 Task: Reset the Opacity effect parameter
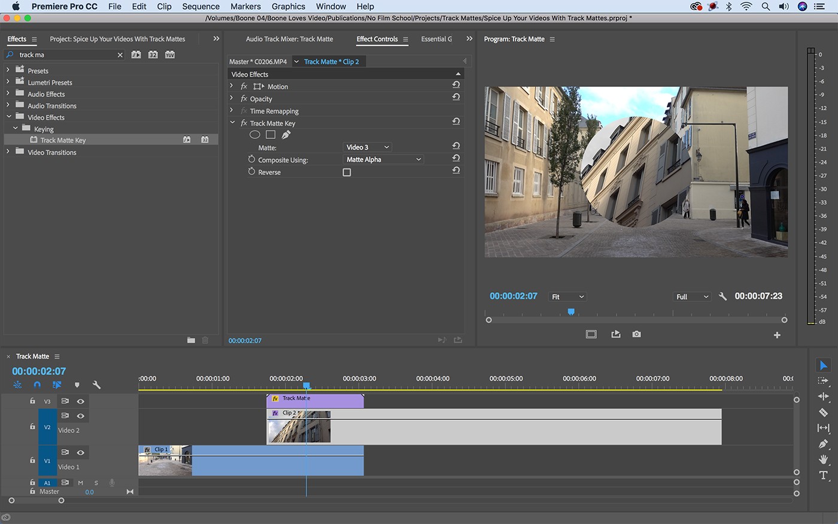pos(456,97)
